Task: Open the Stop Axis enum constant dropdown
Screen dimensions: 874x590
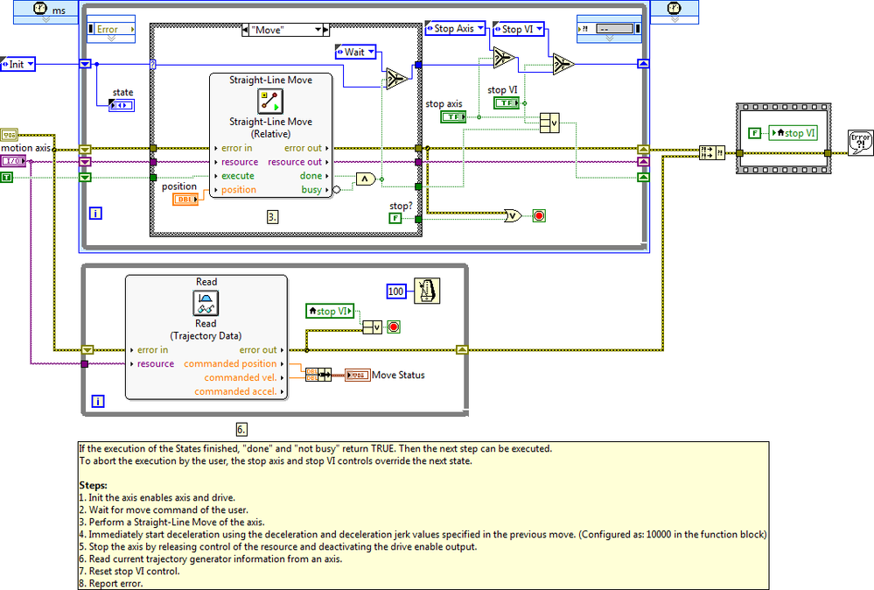Action: pos(480,28)
